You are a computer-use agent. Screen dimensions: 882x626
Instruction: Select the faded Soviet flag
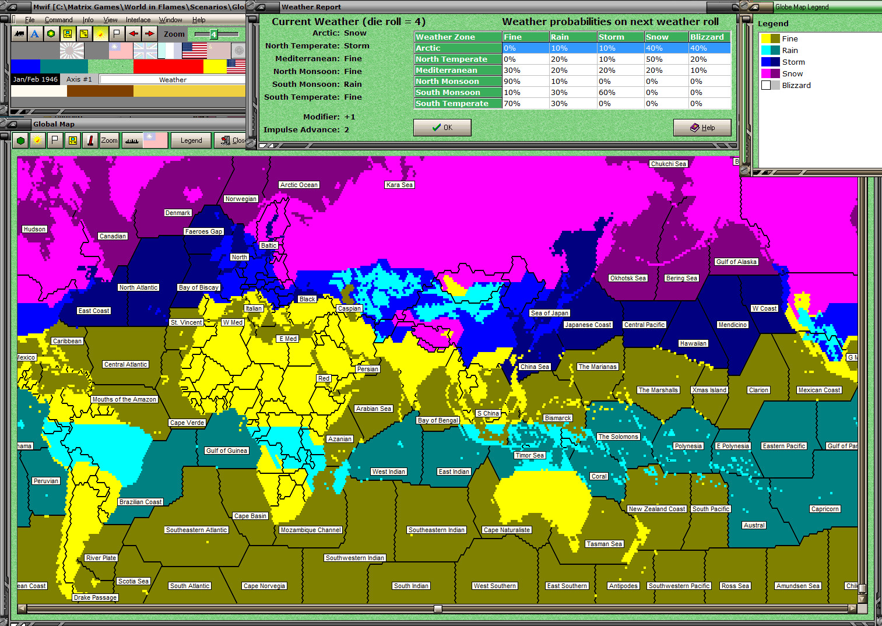point(219,51)
